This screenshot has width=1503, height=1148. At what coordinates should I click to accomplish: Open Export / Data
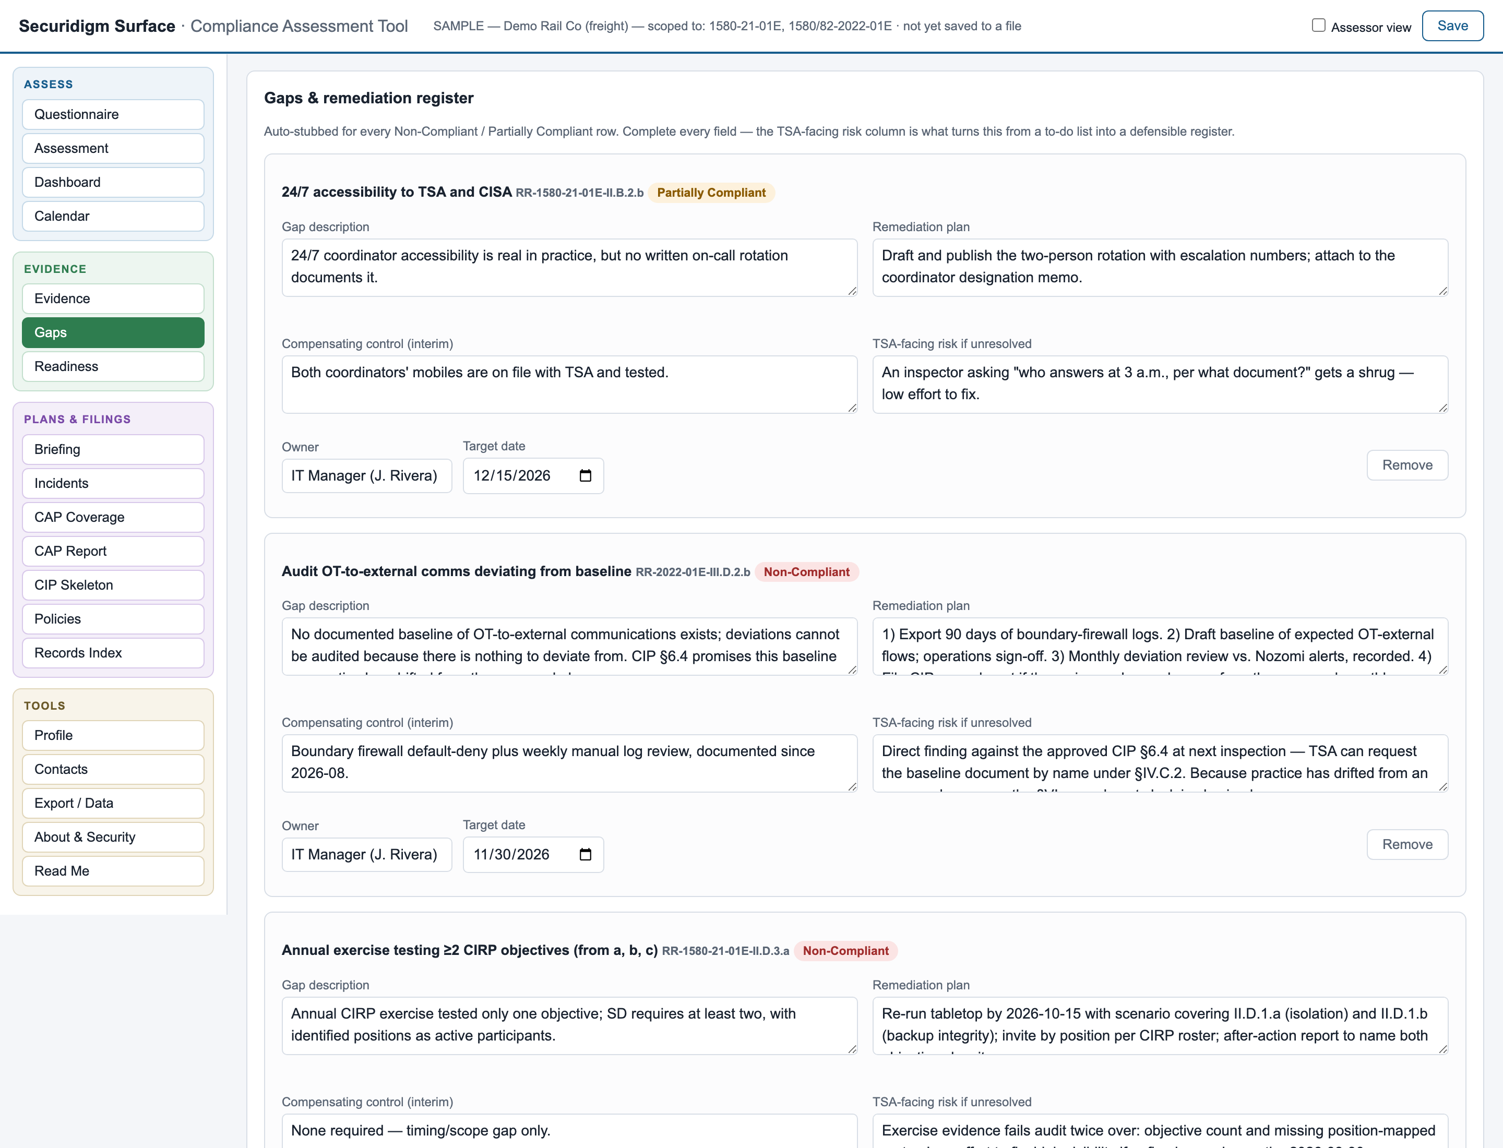point(113,804)
